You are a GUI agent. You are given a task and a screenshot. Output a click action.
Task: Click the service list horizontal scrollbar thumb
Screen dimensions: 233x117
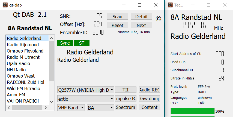(27, 107)
